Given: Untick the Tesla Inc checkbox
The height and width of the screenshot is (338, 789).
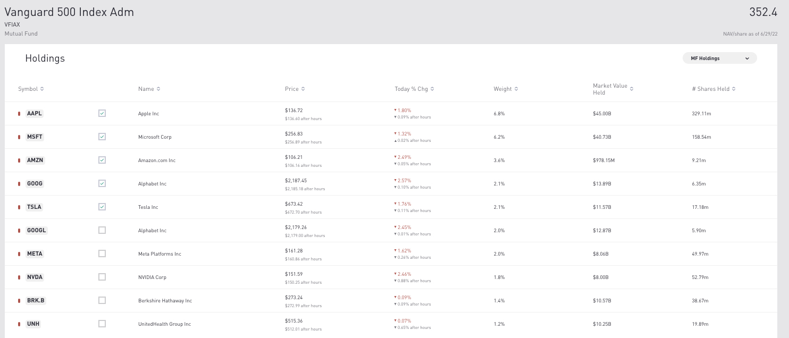Looking at the screenshot, I should [102, 207].
